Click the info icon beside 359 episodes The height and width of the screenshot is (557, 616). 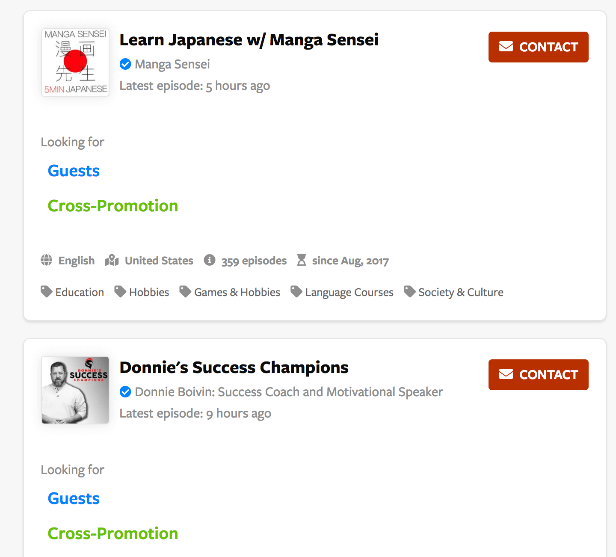point(210,260)
